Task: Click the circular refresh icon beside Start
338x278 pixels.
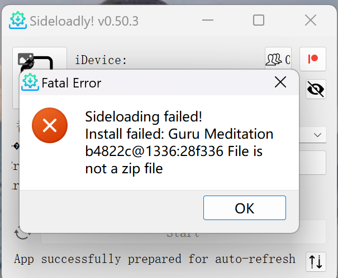Action: click(22, 232)
